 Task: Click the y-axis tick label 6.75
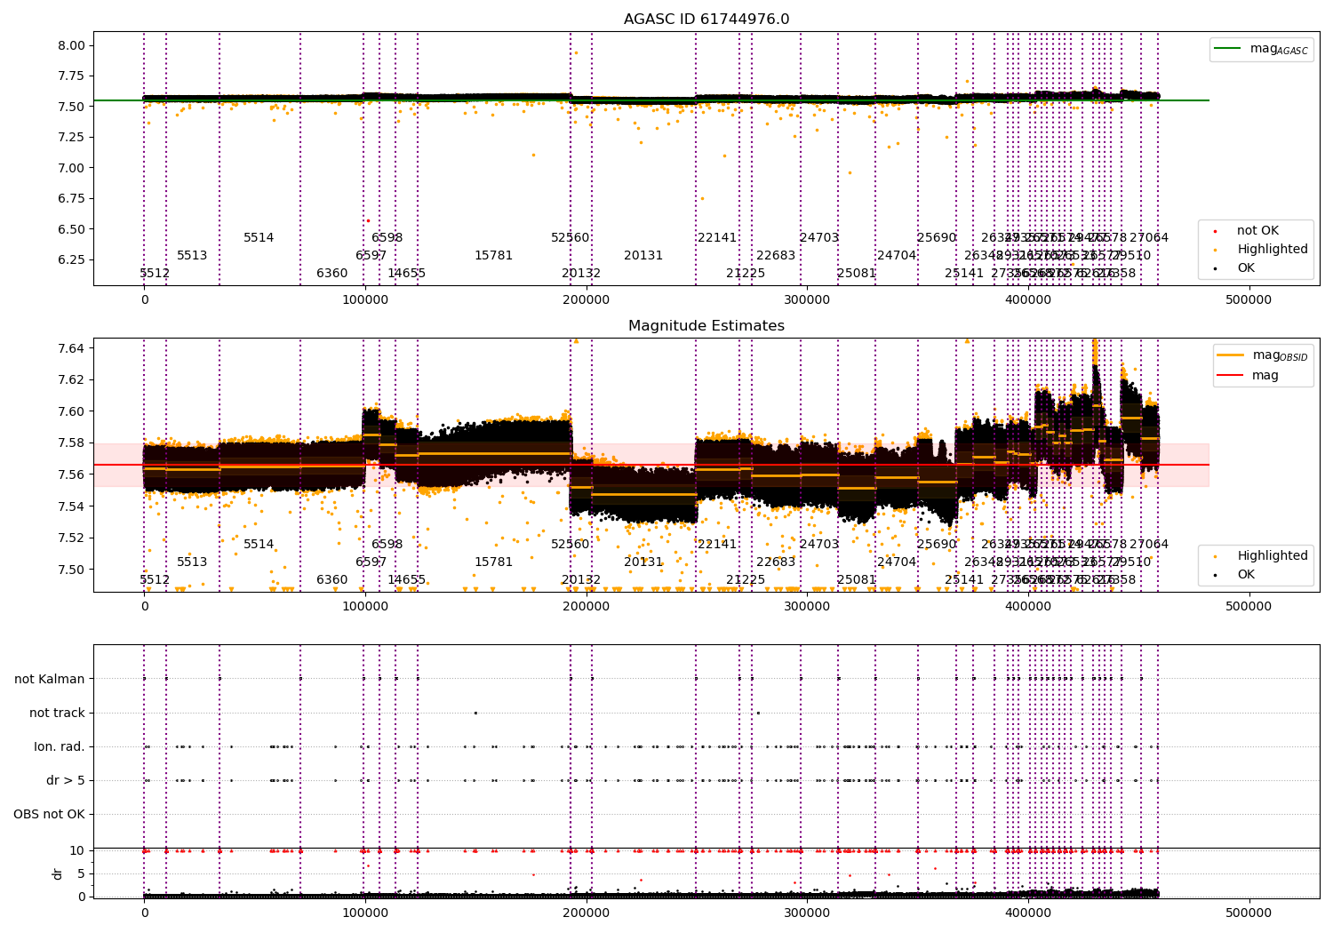click(71, 199)
